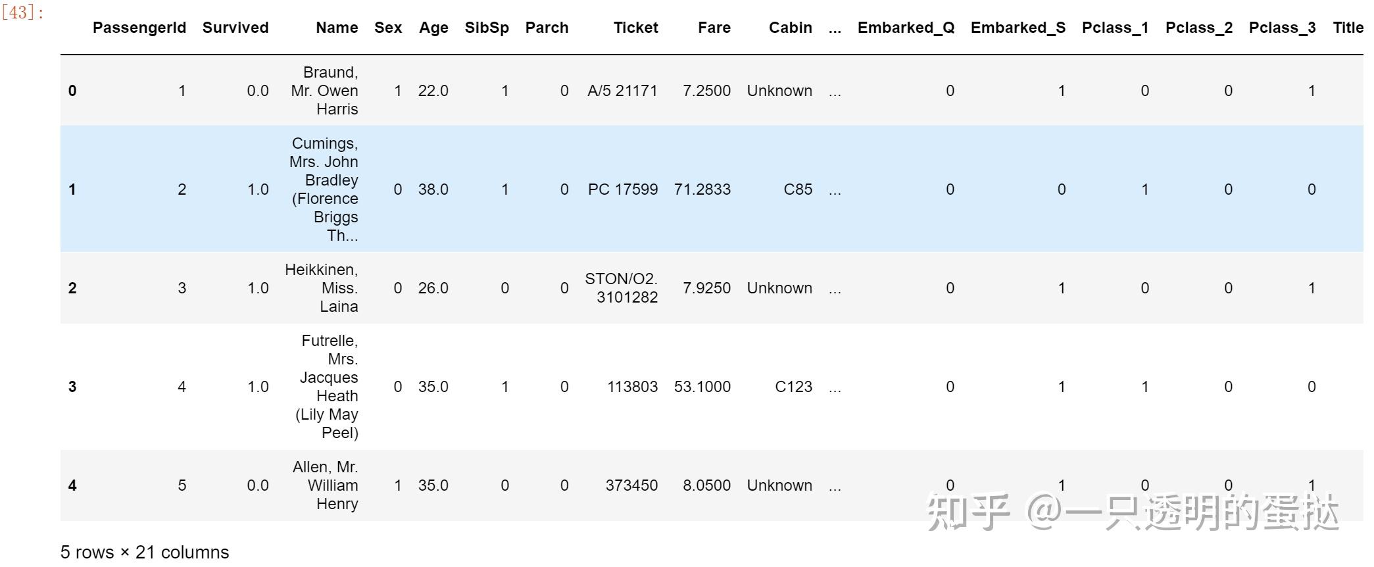
Task: Click the Fare column header
Action: tap(714, 28)
